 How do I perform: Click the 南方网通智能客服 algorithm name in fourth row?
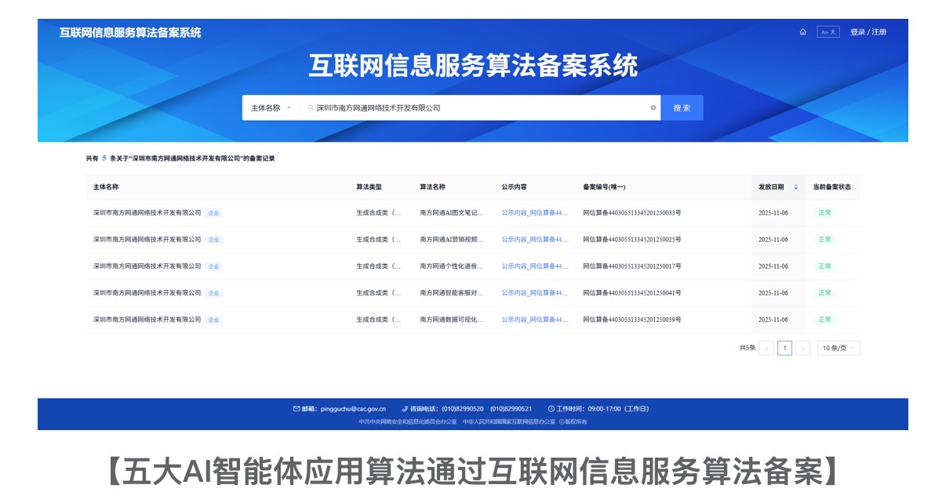[452, 293]
